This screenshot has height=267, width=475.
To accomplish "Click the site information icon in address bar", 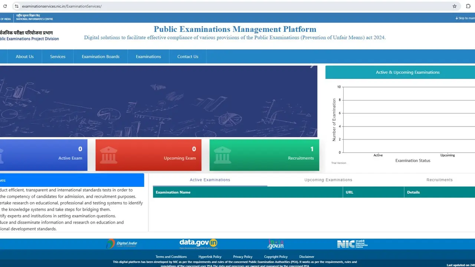I will click(x=16, y=6).
